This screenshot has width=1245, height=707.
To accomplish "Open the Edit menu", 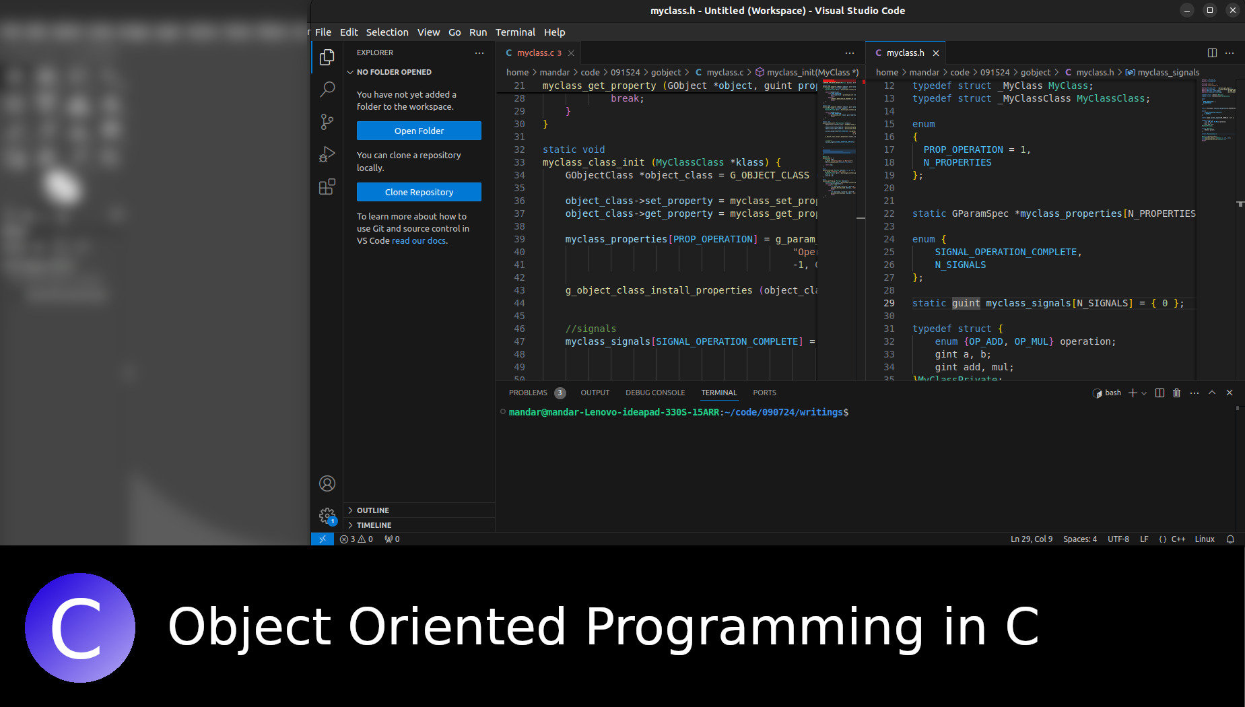I will (349, 32).
